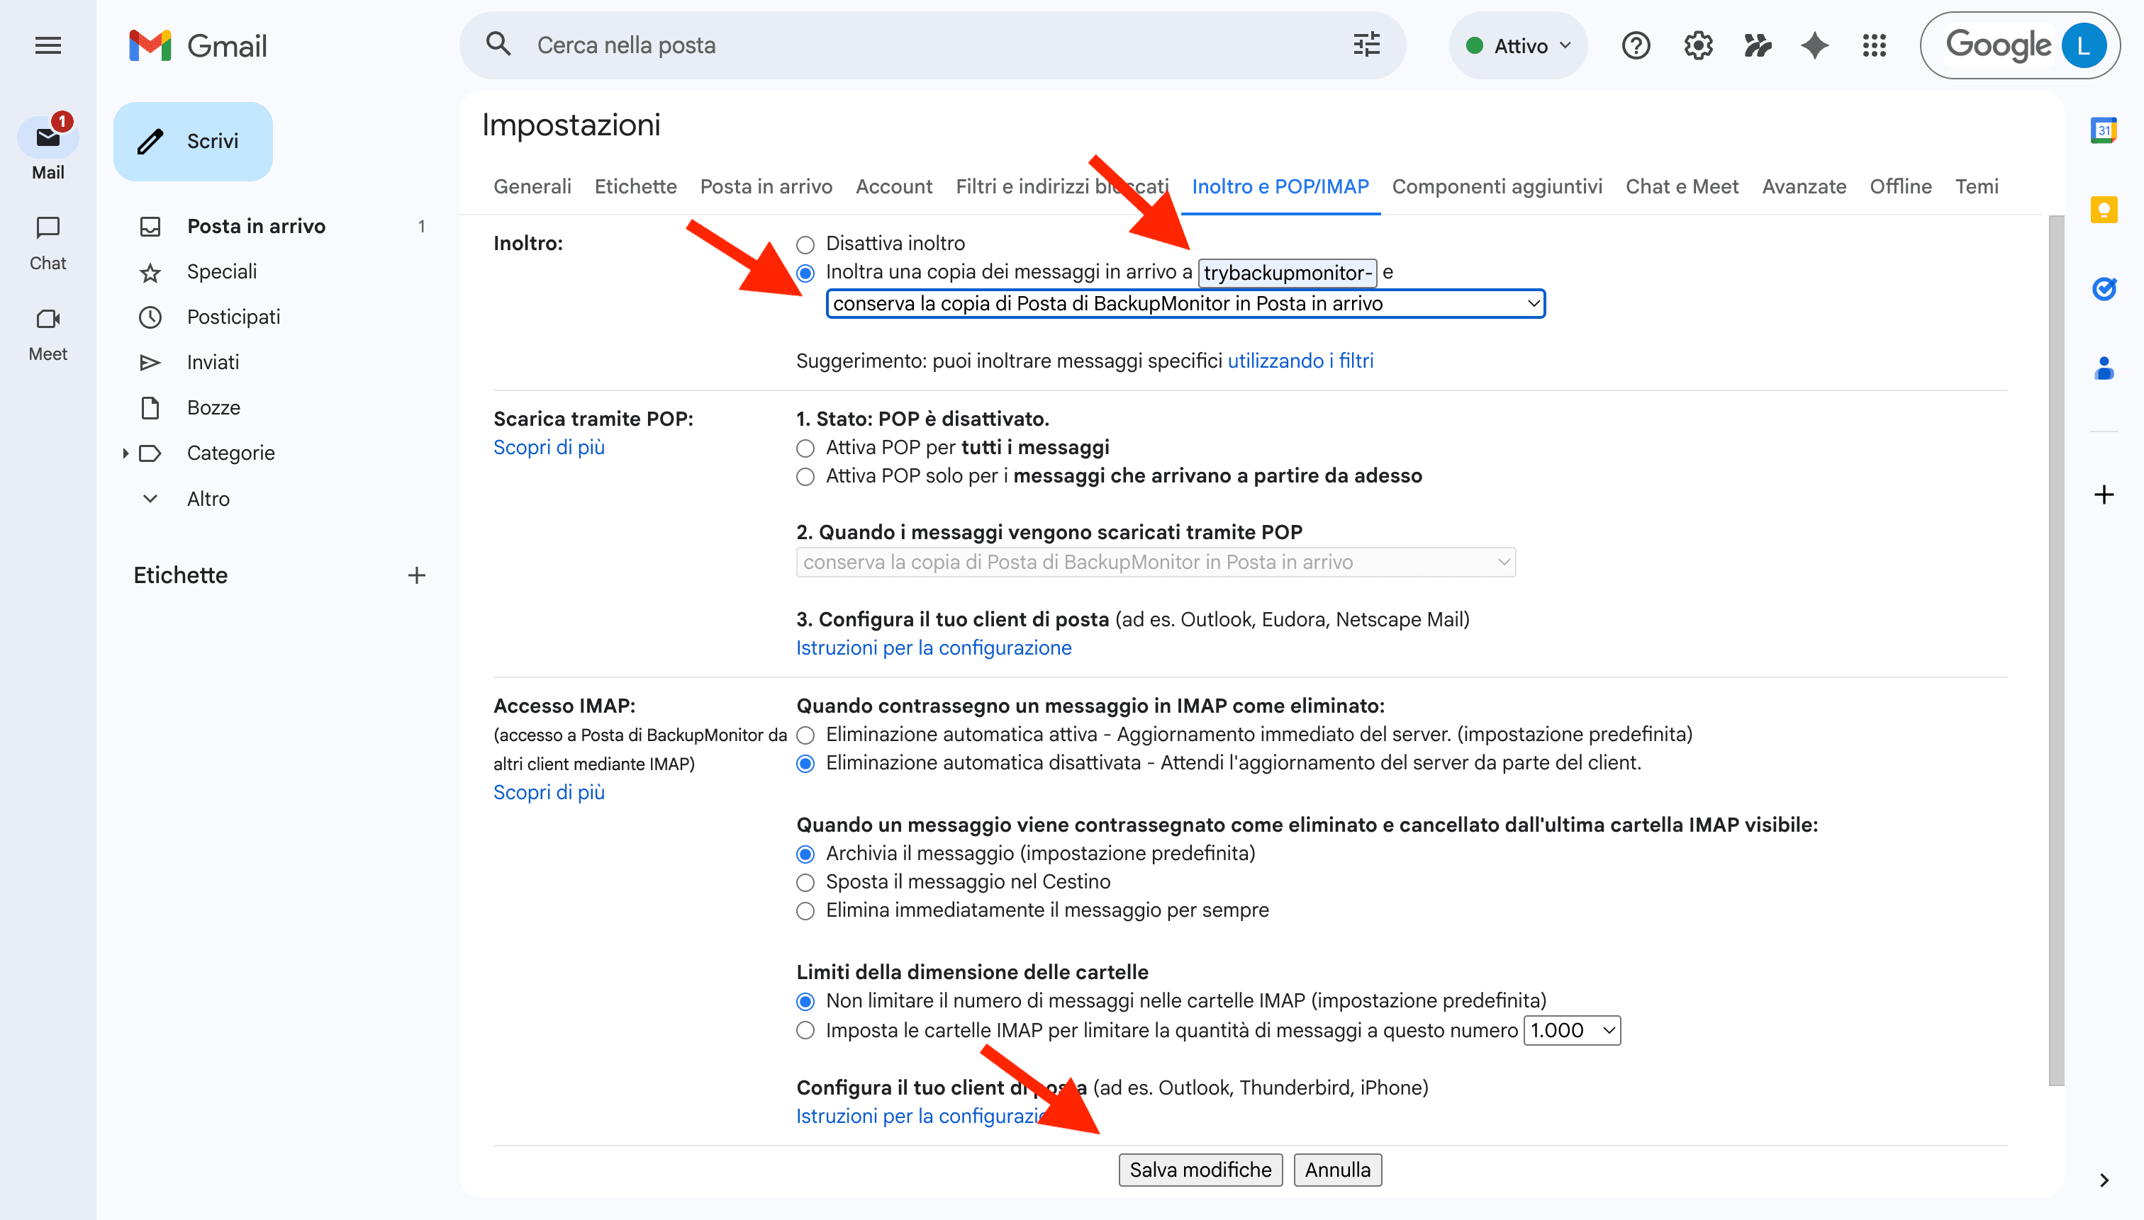Enable Attiva POP per tutti i messaggi
2144x1220 pixels.
pyautogui.click(x=806, y=448)
